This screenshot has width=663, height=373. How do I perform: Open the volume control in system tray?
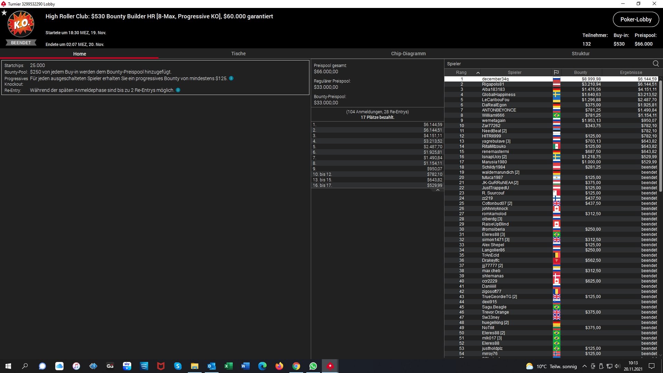coord(617,366)
